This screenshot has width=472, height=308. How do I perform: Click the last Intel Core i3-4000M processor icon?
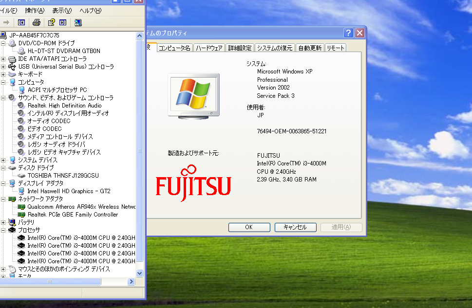coord(21,261)
